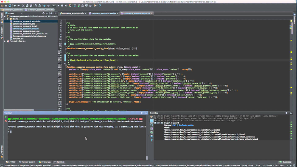Clear Event Log with trash icon
The image size is (297, 167).
click(x=151, y=136)
